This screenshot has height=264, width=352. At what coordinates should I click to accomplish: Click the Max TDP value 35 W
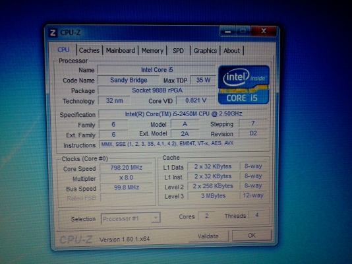click(203, 80)
